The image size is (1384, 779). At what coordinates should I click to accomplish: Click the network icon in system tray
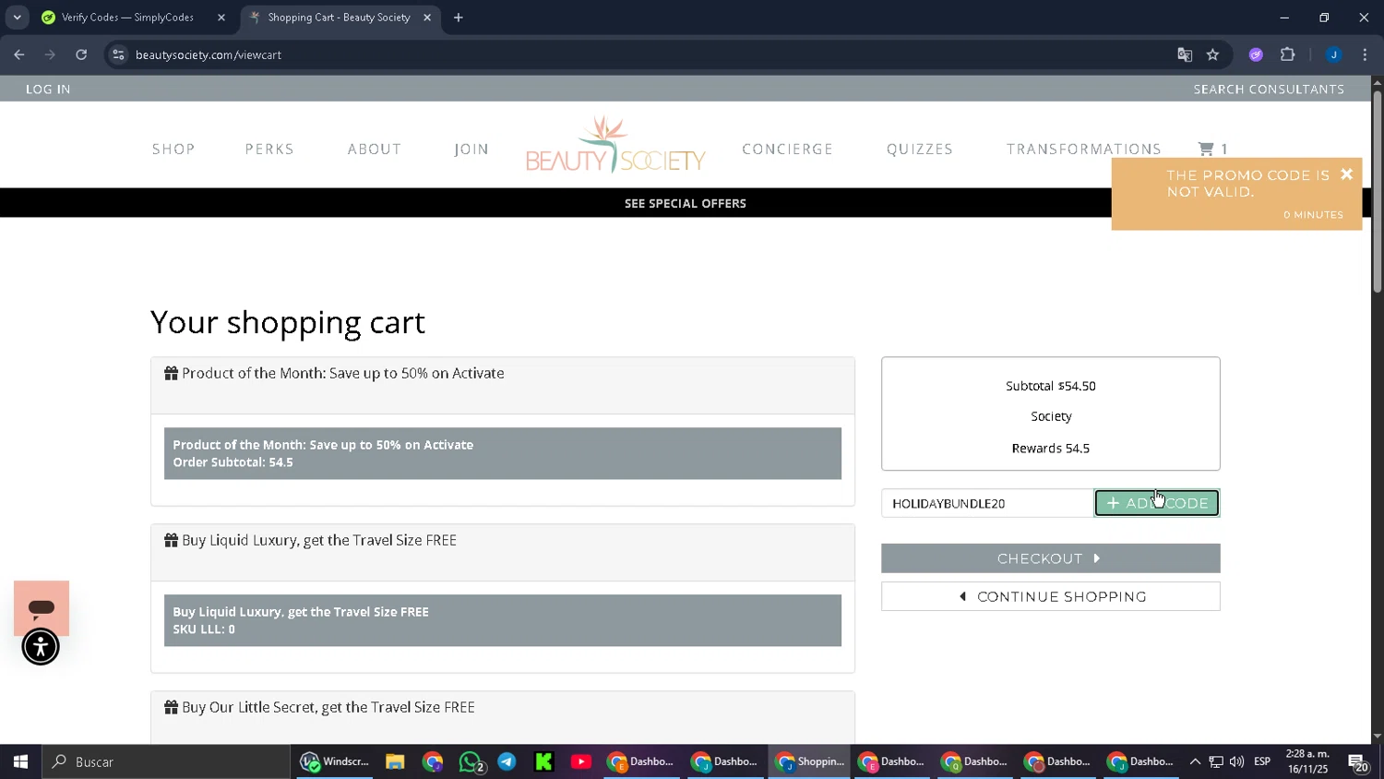tap(1216, 761)
